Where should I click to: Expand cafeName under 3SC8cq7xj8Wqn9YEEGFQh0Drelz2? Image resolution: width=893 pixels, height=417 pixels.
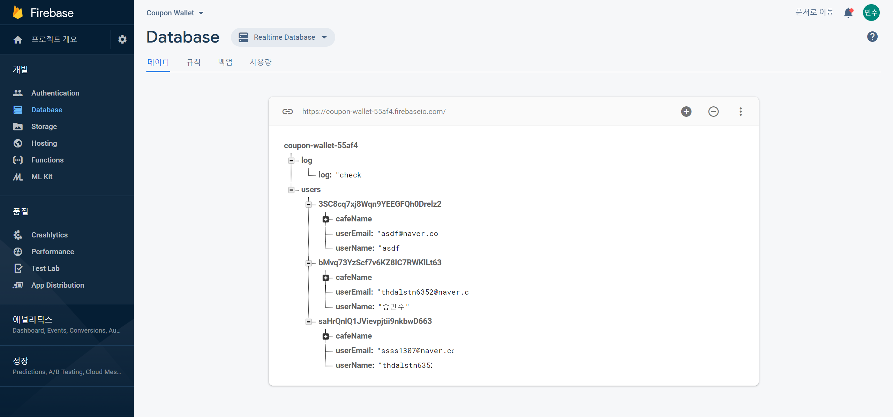[325, 219]
